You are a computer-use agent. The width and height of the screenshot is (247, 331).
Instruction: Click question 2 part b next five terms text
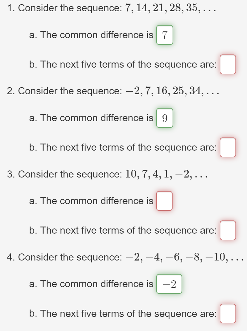123,147
